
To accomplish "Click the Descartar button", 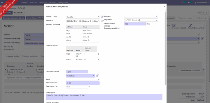I will [19, 13].
